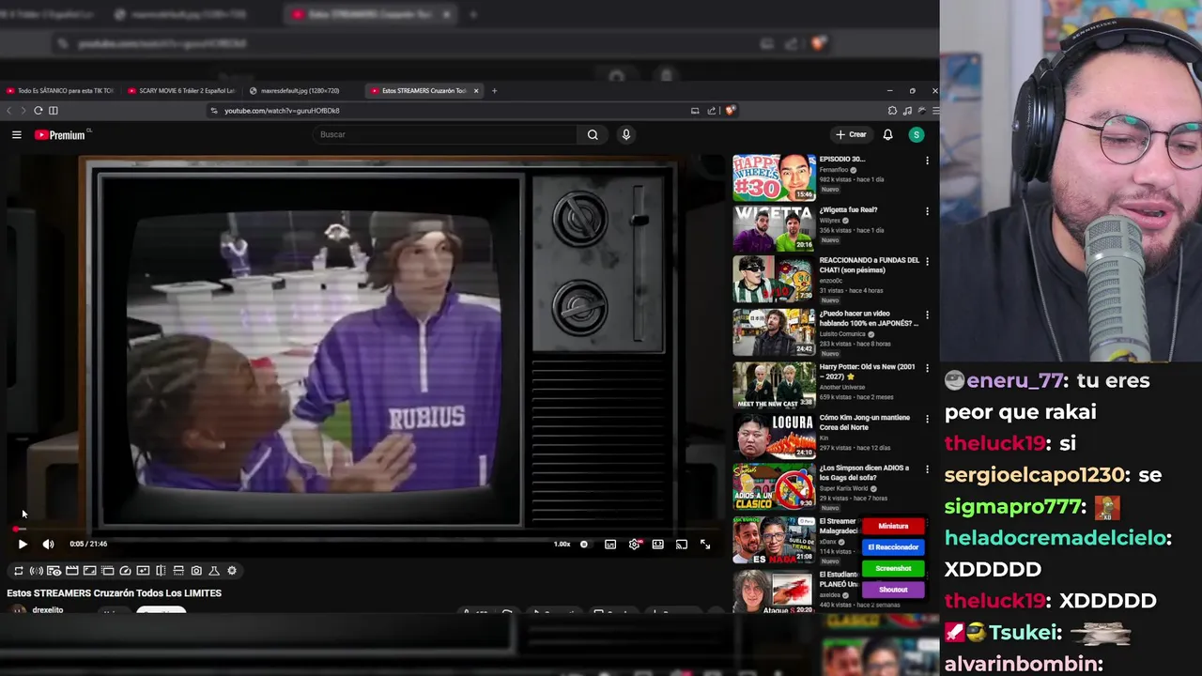This screenshot has width=1202, height=676.
Task: Open the YouTube notifications bell
Action: 887,134
